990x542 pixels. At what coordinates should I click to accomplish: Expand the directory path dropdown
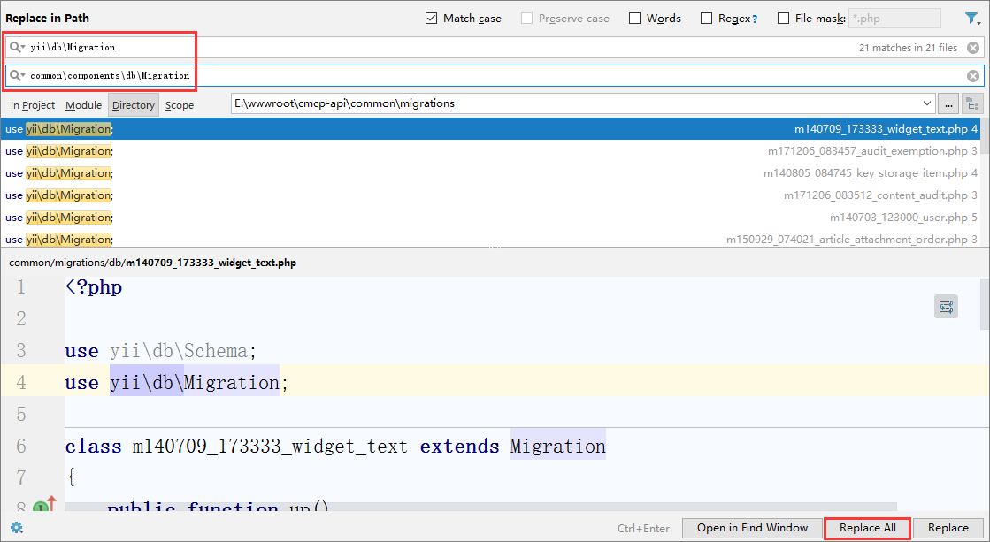coord(926,104)
